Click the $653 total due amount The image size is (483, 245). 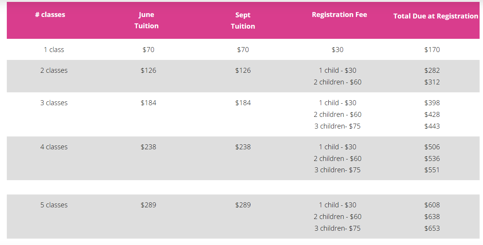432,228
